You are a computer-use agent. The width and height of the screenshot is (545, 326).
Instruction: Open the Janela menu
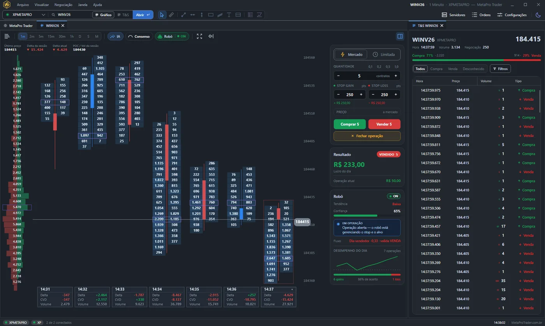(83, 5)
